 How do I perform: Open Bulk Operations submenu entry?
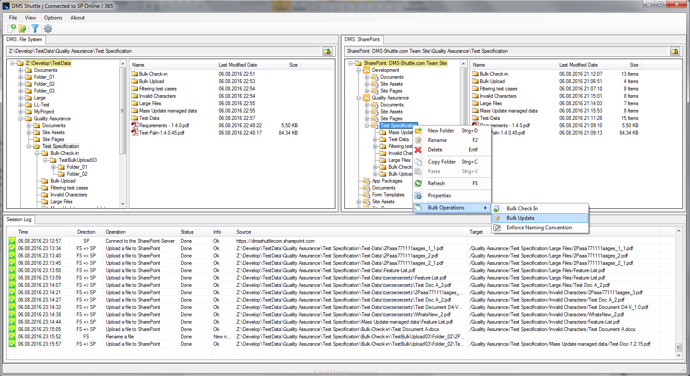point(452,208)
